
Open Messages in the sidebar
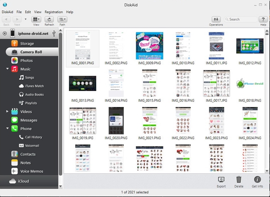tap(28, 120)
